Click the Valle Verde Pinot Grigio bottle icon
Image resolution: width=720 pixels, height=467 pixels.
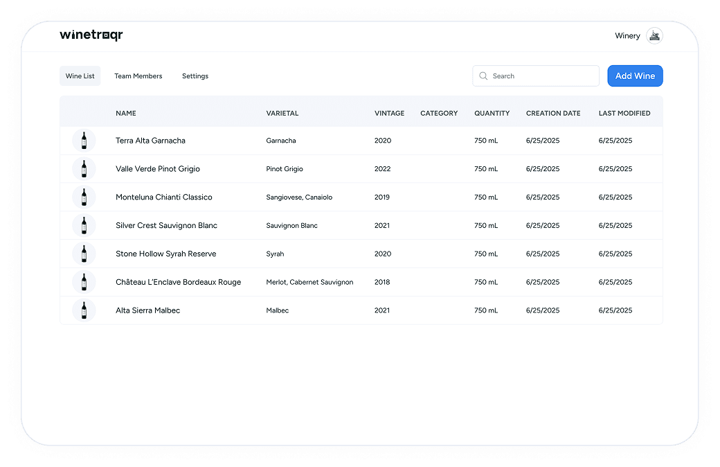pyautogui.click(x=83, y=168)
